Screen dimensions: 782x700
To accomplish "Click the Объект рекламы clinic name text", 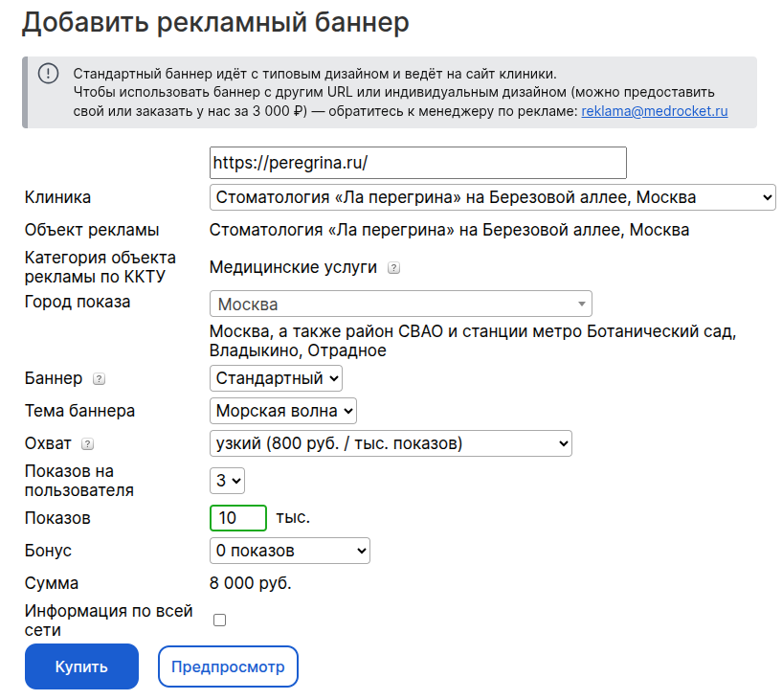I will pyautogui.click(x=449, y=230).
